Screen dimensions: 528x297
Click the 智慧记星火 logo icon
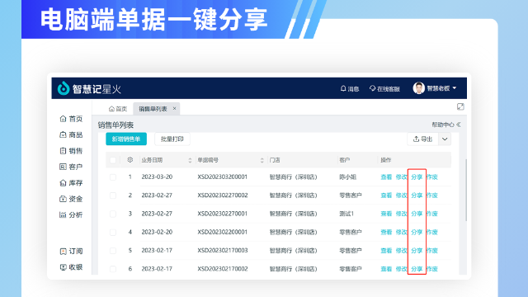[x=63, y=88]
